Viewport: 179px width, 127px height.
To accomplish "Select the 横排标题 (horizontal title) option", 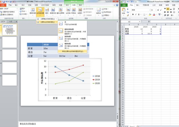I will click(72, 46).
